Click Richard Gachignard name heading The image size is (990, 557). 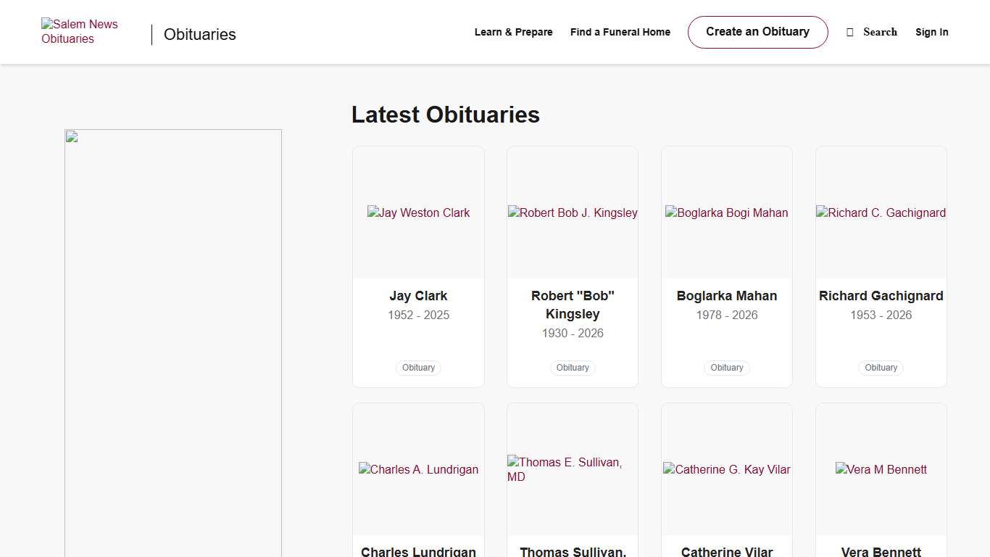click(x=881, y=296)
